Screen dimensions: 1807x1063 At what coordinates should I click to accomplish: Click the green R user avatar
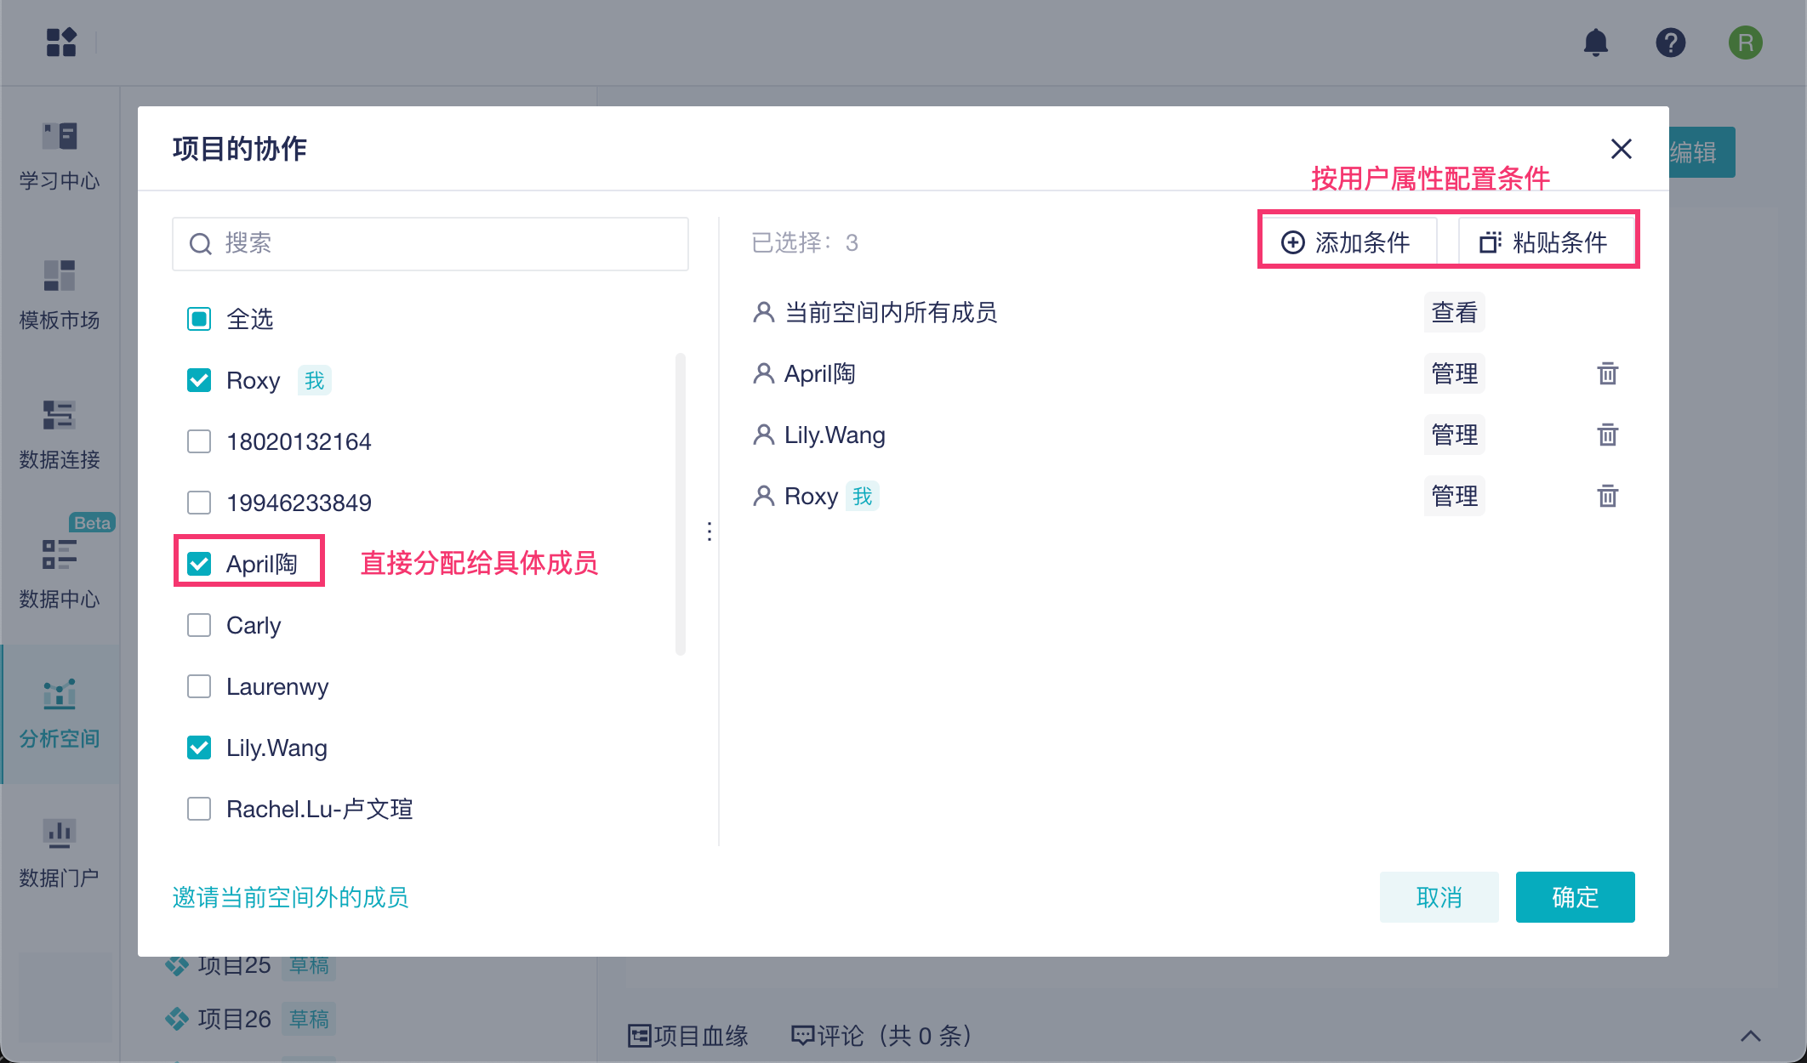pos(1745,43)
